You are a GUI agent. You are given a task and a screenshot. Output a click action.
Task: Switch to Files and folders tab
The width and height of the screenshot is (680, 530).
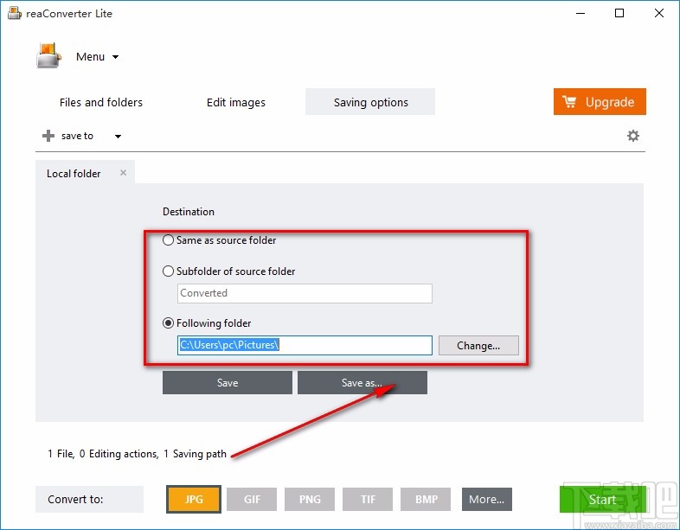[101, 102]
